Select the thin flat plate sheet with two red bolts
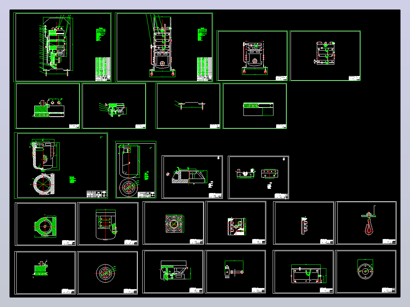Viewport: 410px width, 307px height. (188, 106)
